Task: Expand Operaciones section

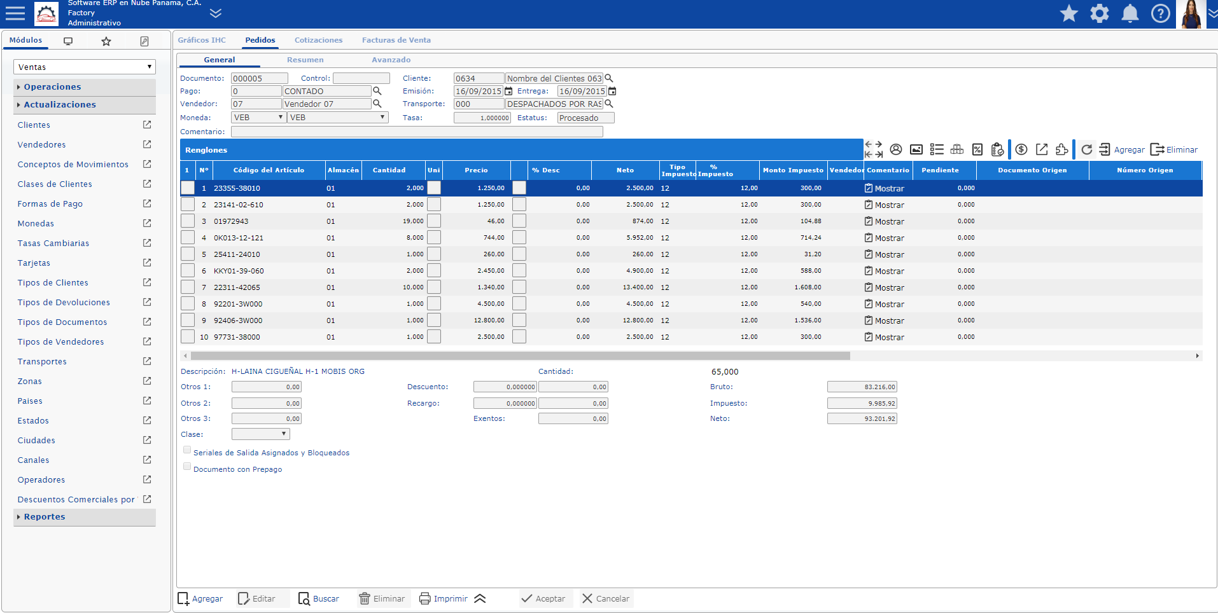Action: click(85, 86)
